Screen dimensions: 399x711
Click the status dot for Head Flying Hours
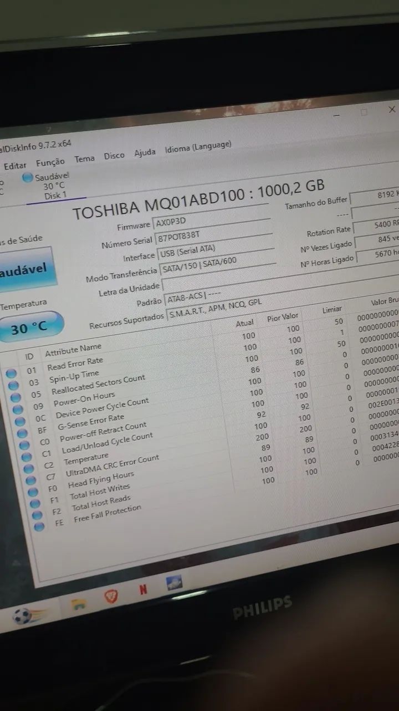[33, 492]
